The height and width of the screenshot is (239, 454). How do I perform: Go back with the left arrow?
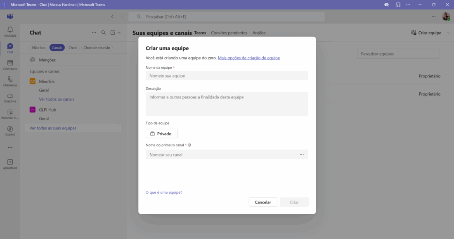pos(112,16)
